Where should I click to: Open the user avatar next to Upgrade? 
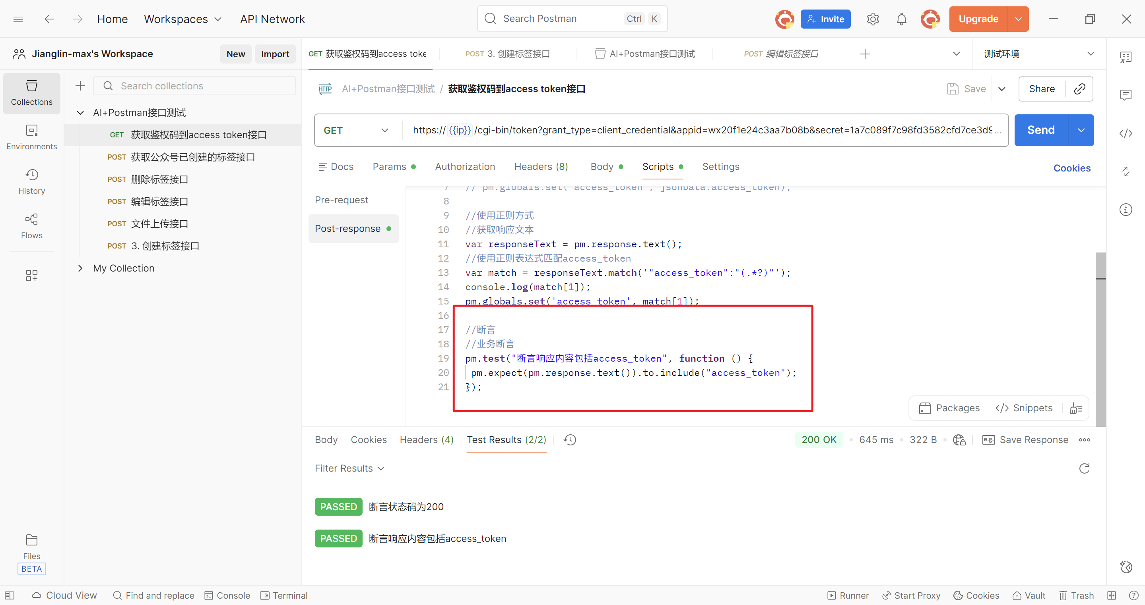pos(930,19)
